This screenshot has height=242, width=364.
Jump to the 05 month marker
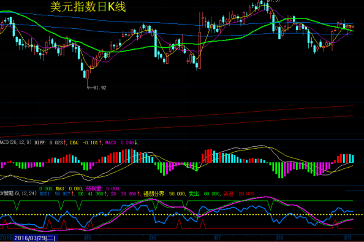pos(88,238)
